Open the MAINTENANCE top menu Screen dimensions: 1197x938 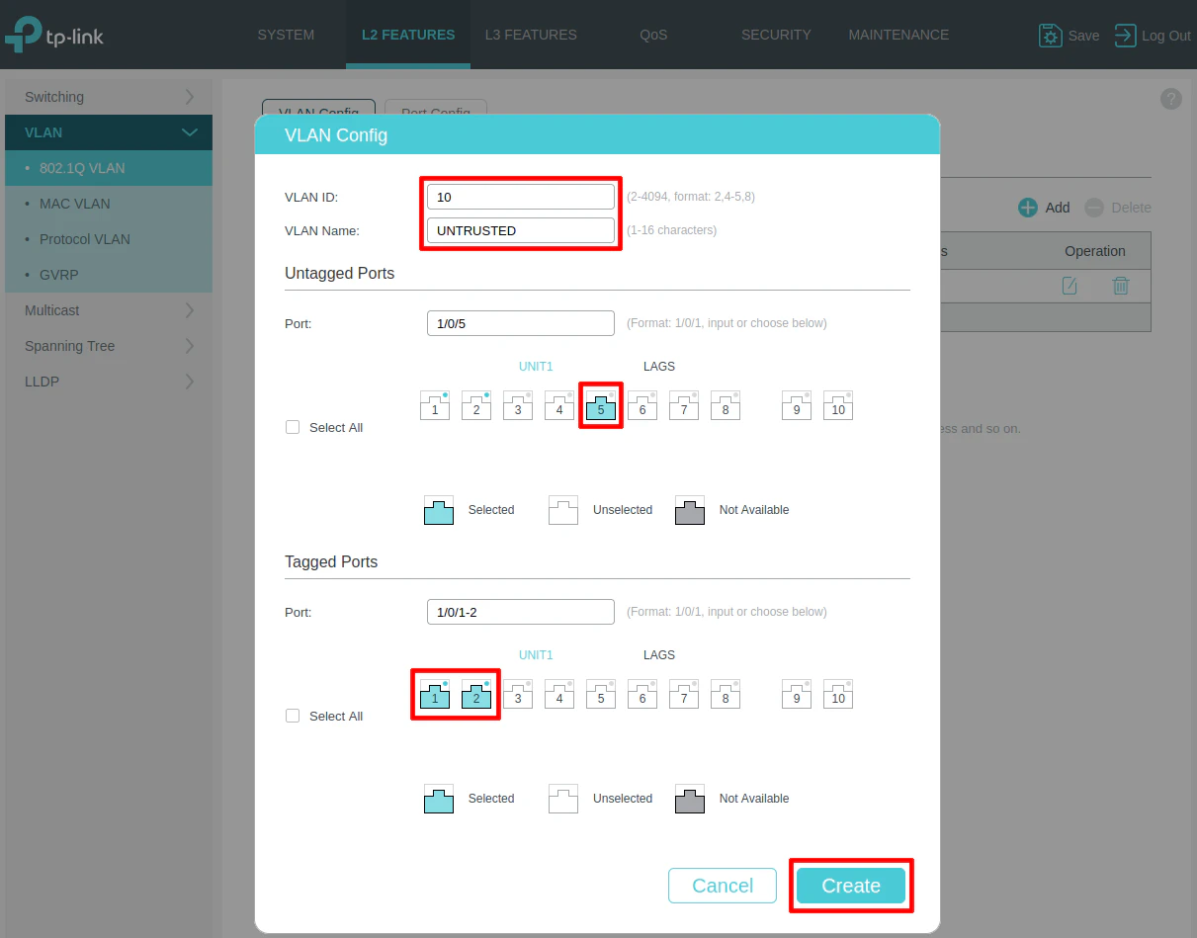(898, 35)
